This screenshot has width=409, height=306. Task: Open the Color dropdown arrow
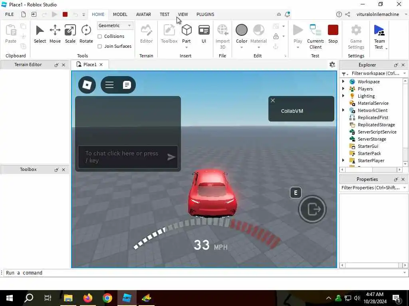click(242, 47)
